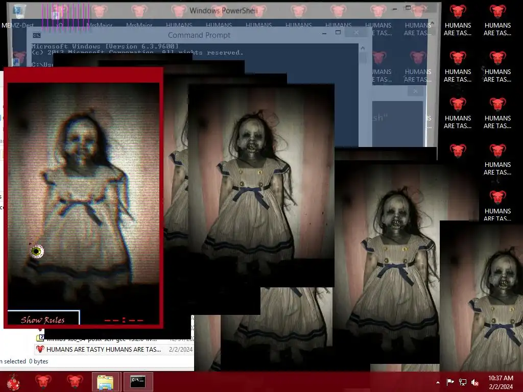Click the Show Rules button
The height and width of the screenshot is (392, 523).
point(43,317)
